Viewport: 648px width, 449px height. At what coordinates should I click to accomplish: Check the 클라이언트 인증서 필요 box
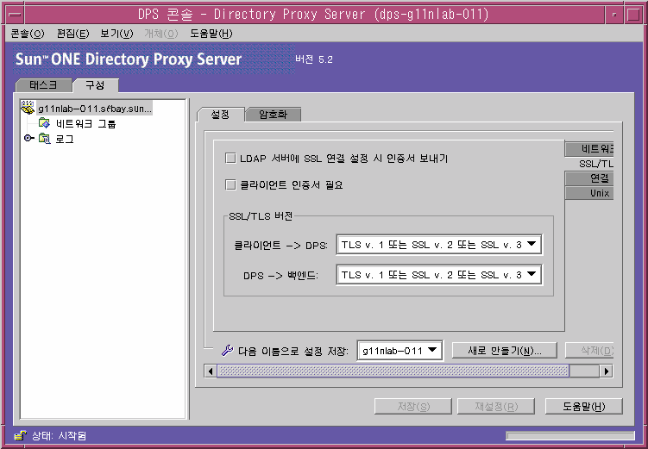[x=230, y=184]
